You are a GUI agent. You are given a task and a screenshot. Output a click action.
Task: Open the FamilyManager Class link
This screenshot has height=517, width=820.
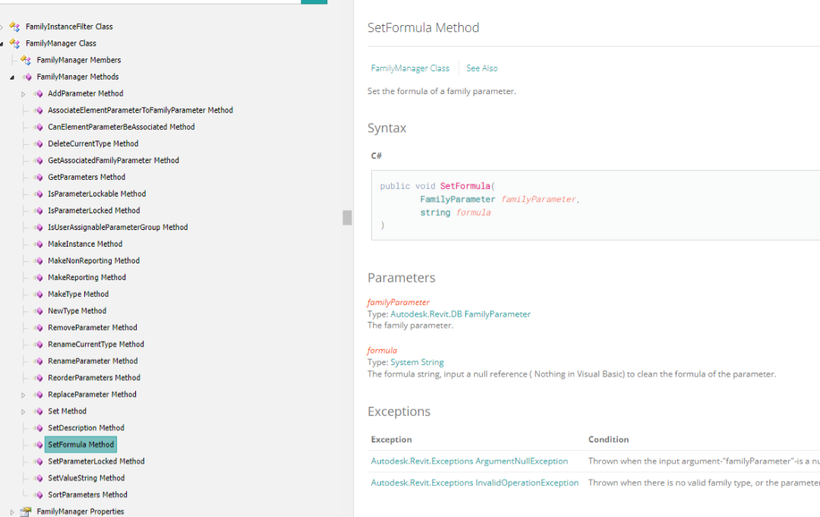point(410,68)
